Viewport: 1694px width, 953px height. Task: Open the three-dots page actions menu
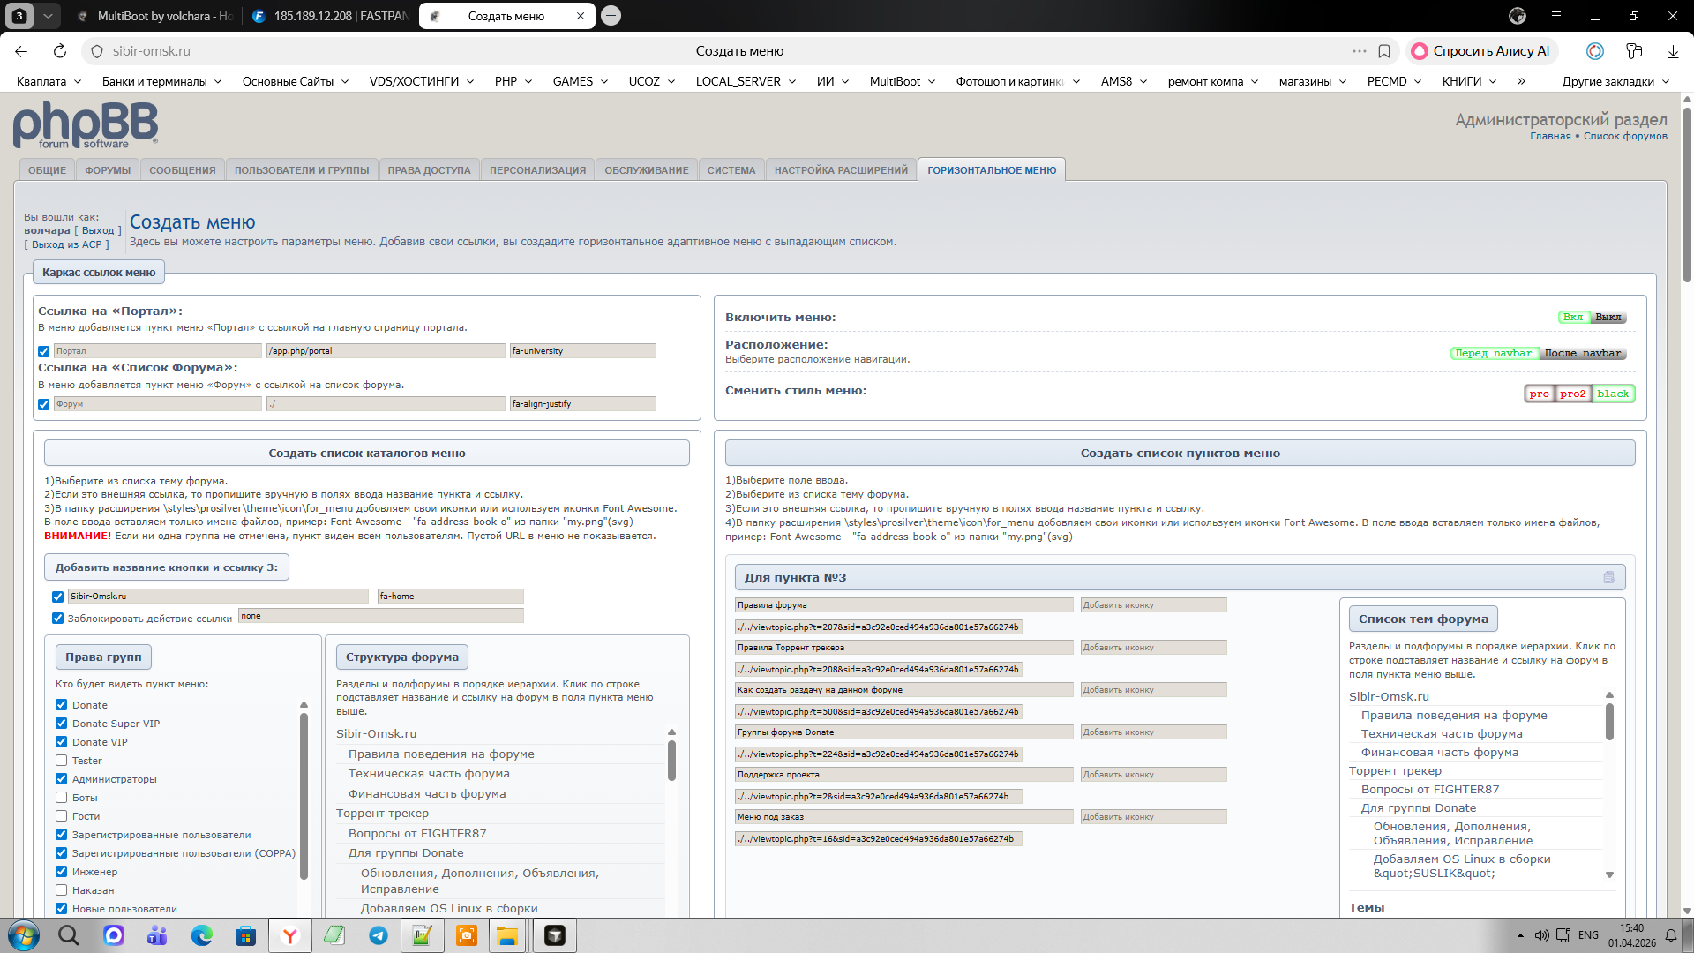click(1360, 51)
